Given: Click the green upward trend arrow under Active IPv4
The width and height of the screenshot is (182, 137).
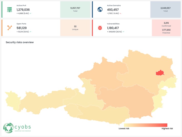Looking at the screenshot, I should pos(30,14).
